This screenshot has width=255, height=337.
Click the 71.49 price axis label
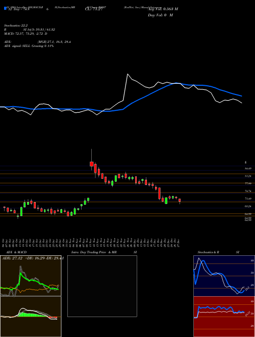248,199
